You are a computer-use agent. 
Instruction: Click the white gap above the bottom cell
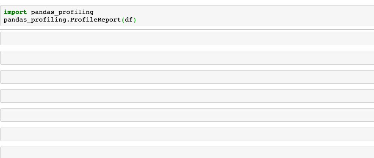(187, 144)
